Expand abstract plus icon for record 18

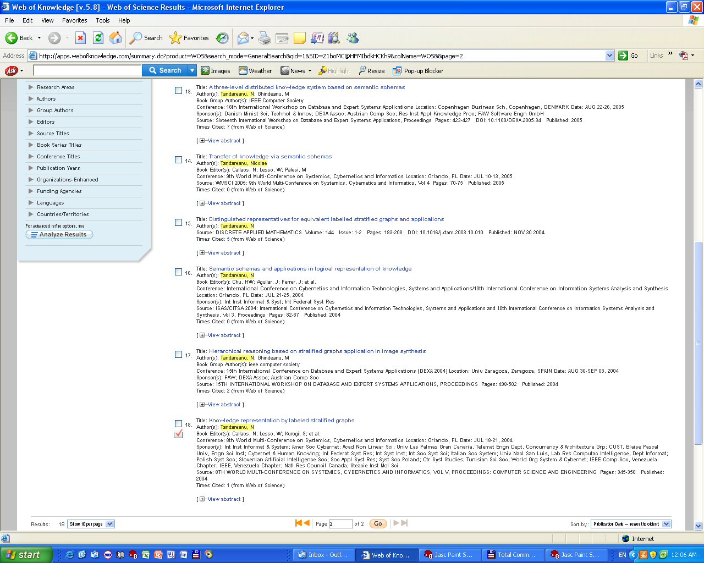pos(202,499)
